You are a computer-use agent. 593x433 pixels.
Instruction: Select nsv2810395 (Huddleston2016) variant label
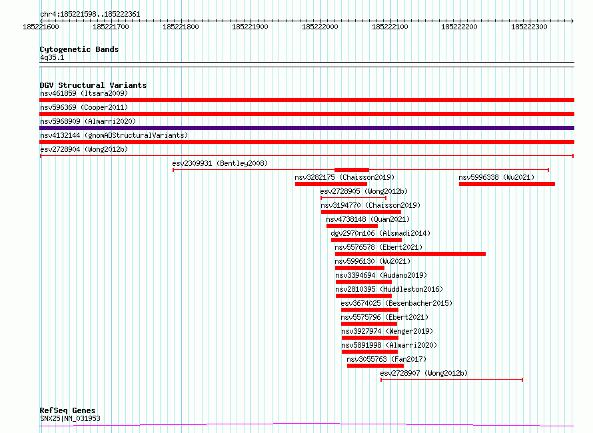pyautogui.click(x=389, y=289)
